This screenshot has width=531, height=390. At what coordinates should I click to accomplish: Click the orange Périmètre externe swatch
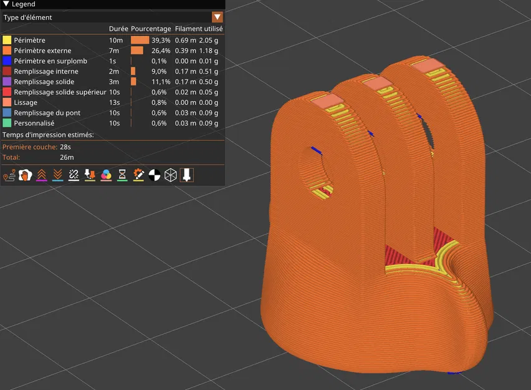click(7, 51)
